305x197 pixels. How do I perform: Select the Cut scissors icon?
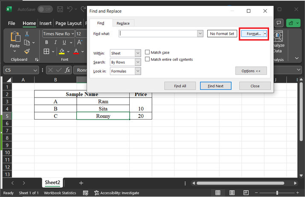click(27, 34)
